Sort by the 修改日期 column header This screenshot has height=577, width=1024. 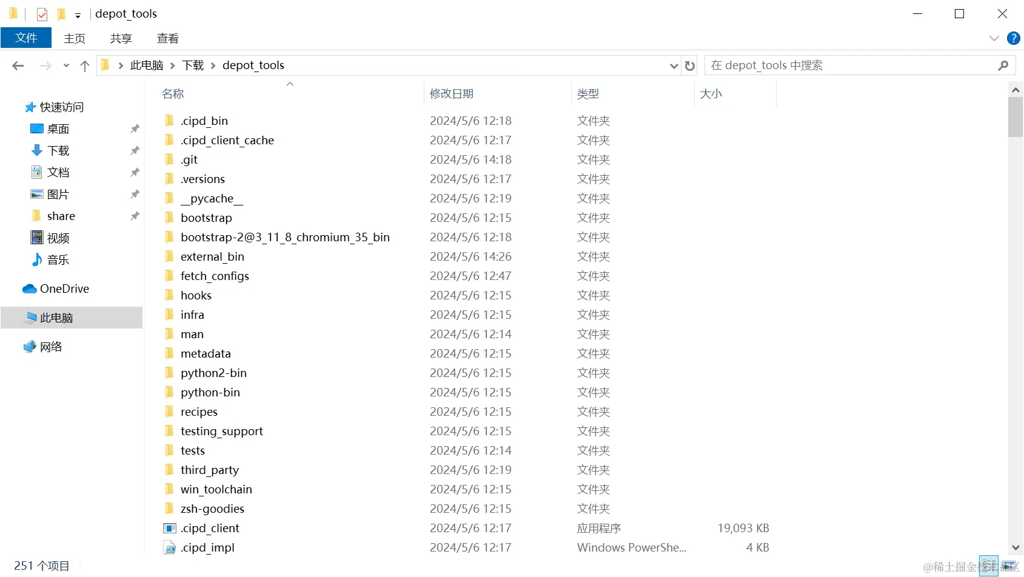(452, 94)
